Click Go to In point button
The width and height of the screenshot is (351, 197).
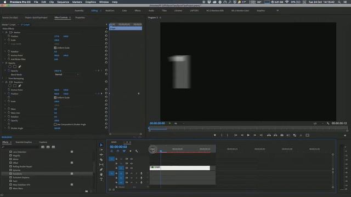point(235,135)
